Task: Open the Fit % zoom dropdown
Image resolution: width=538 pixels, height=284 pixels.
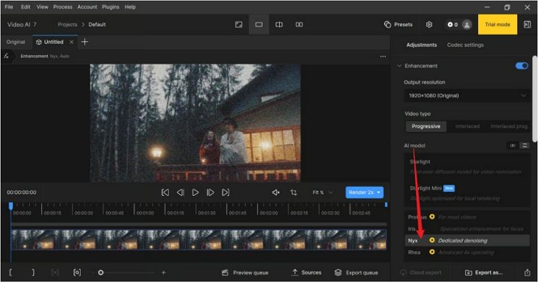Action: click(x=323, y=192)
